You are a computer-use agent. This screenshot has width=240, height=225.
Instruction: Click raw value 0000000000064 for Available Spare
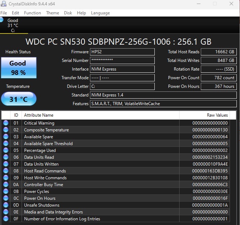pyautogui.click(x=210, y=137)
